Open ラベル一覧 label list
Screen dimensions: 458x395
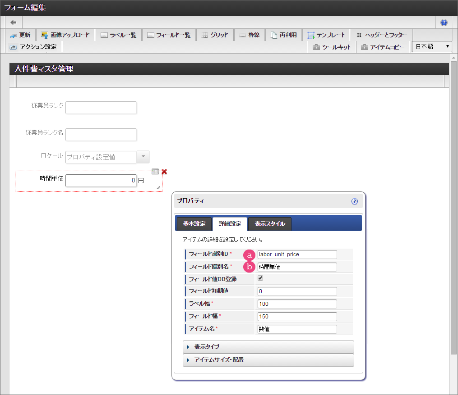118,35
